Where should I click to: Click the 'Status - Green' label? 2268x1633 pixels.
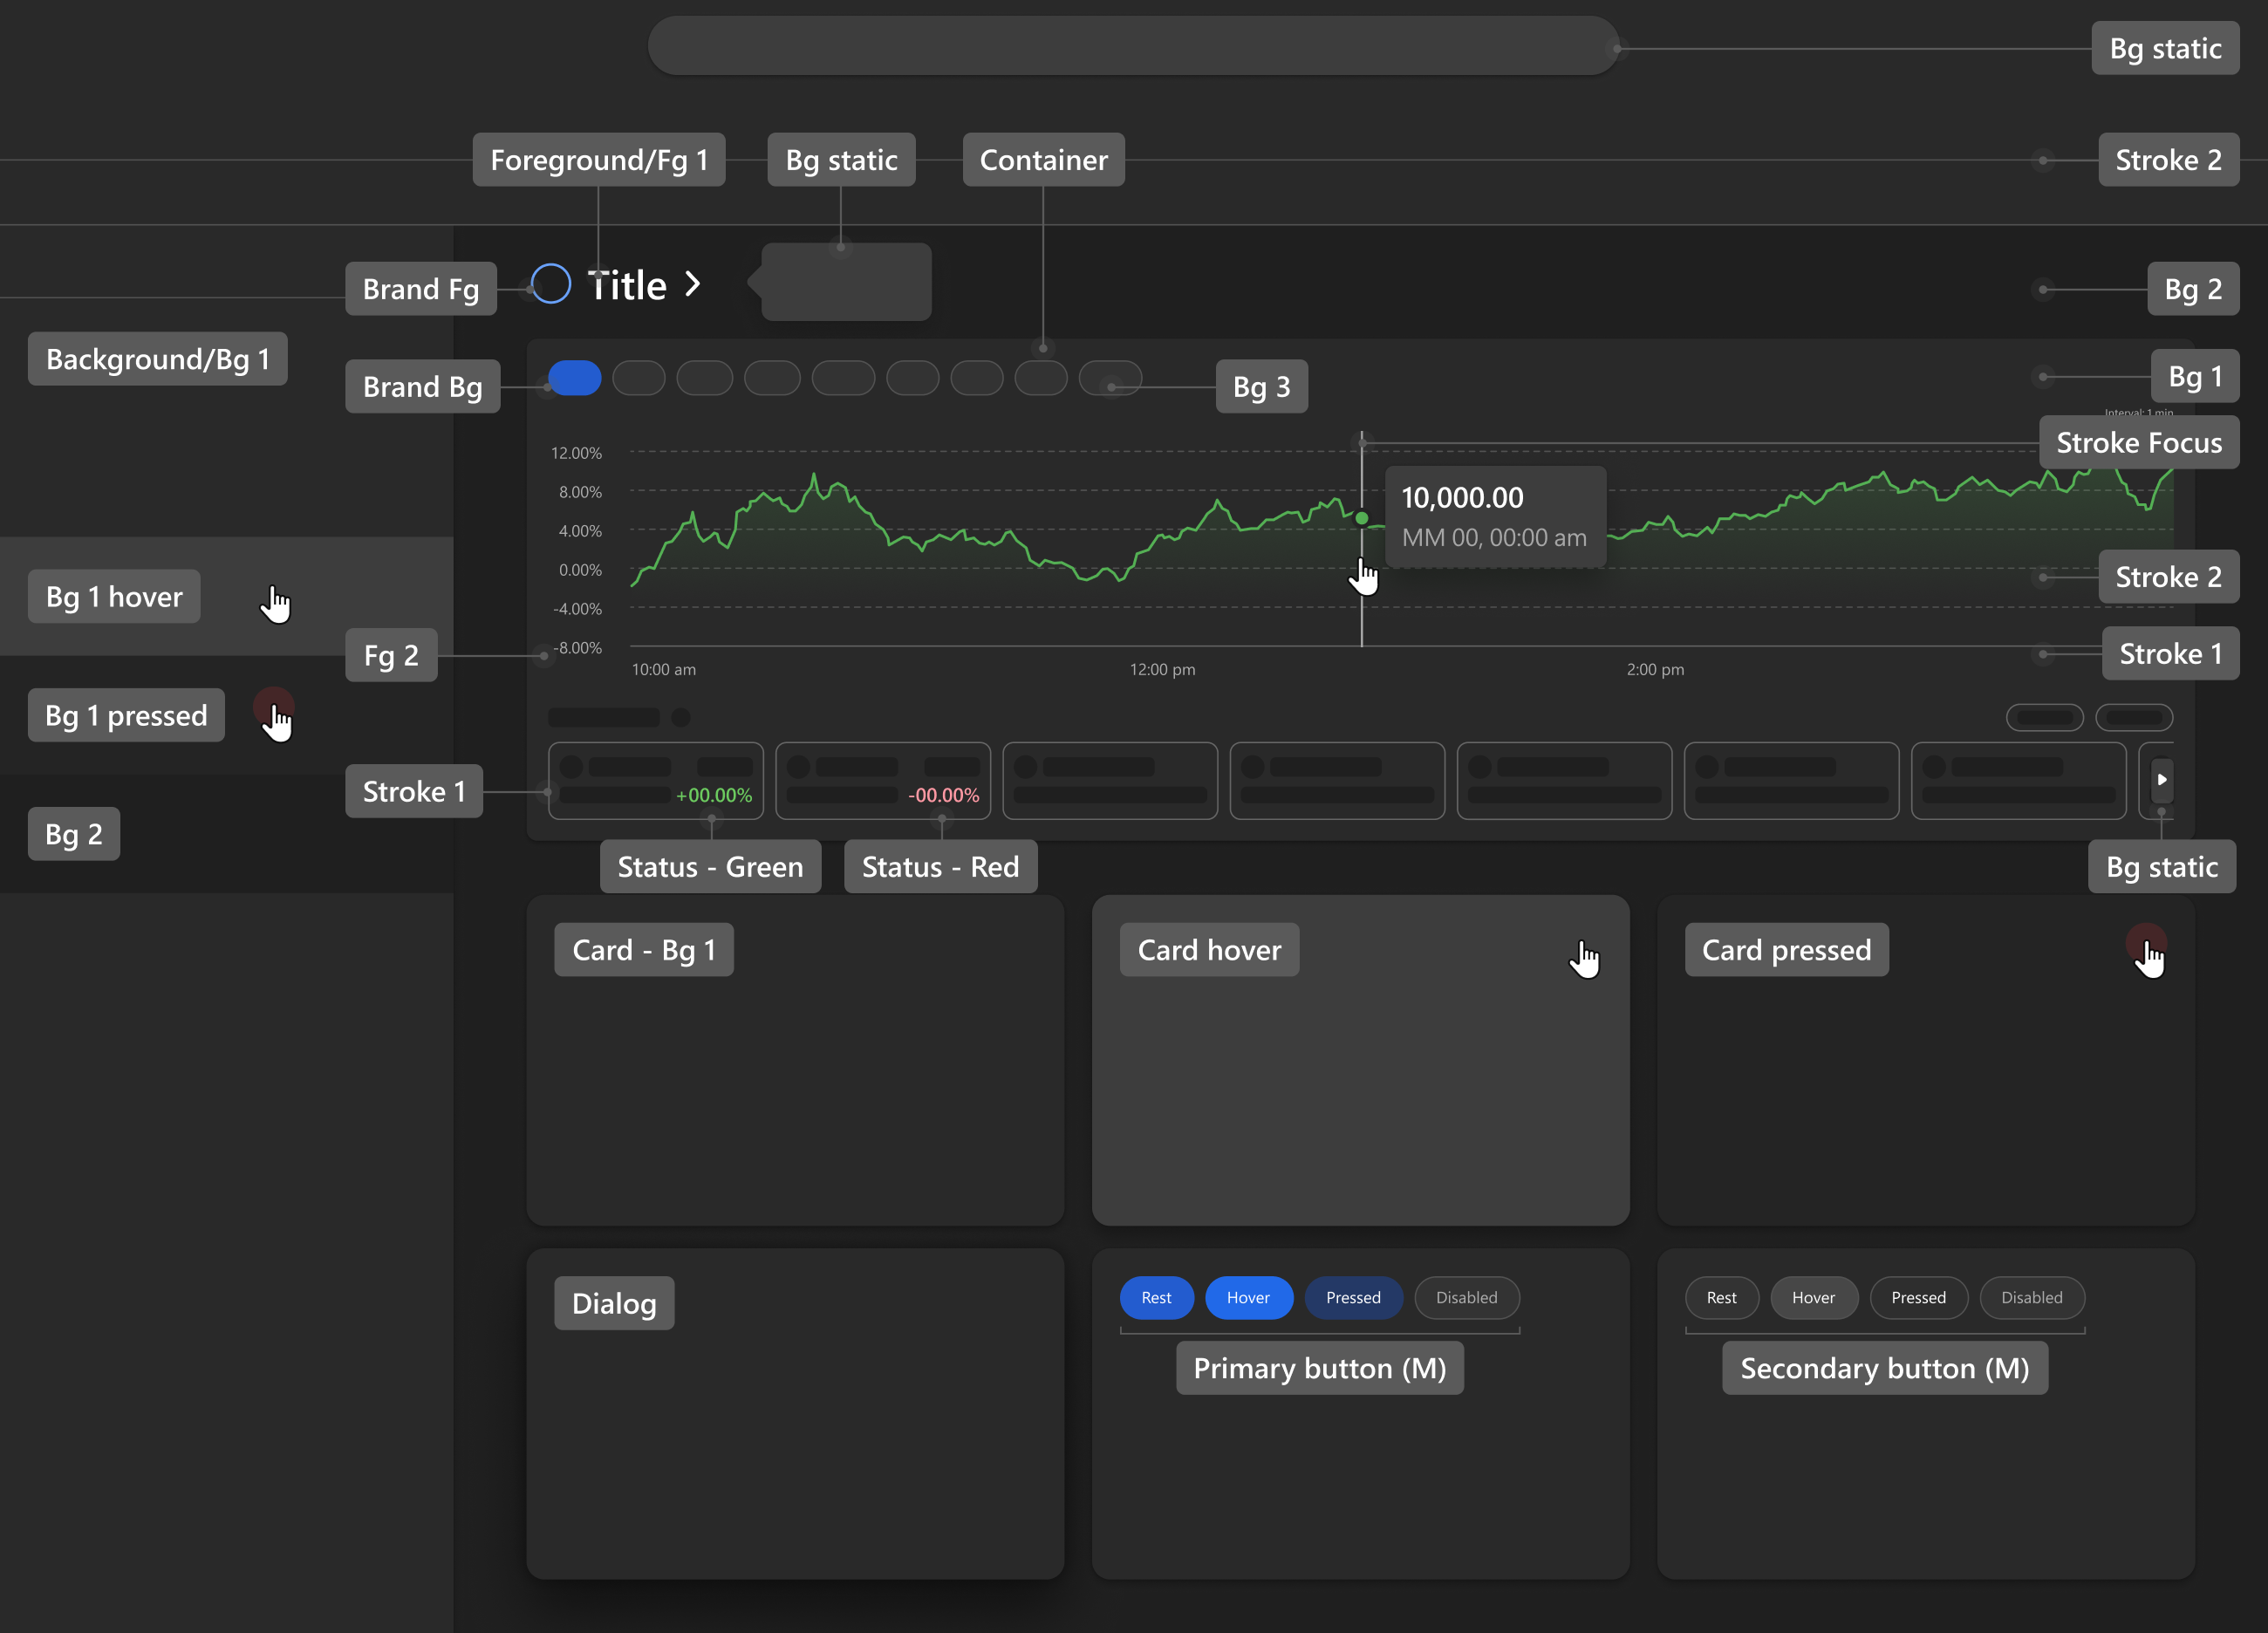[x=710, y=866]
